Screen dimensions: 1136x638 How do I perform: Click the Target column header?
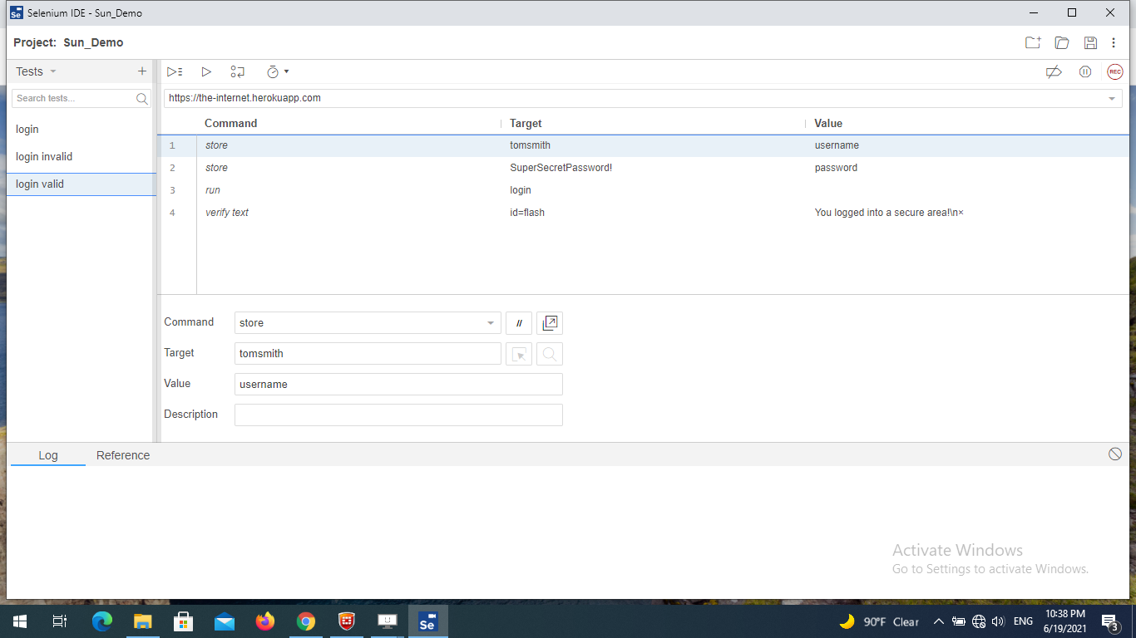tap(526, 123)
